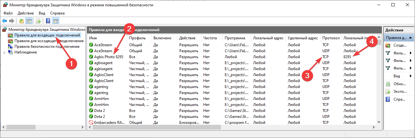Click the rules list vertical scrollbar down arrow
Viewport: 415px width, 138px height.
(x=379, y=122)
